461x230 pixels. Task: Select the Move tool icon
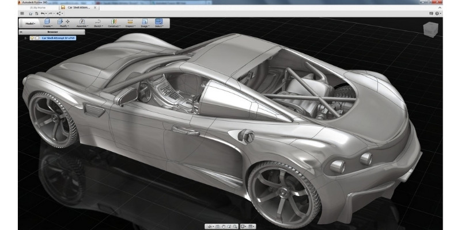point(67,21)
